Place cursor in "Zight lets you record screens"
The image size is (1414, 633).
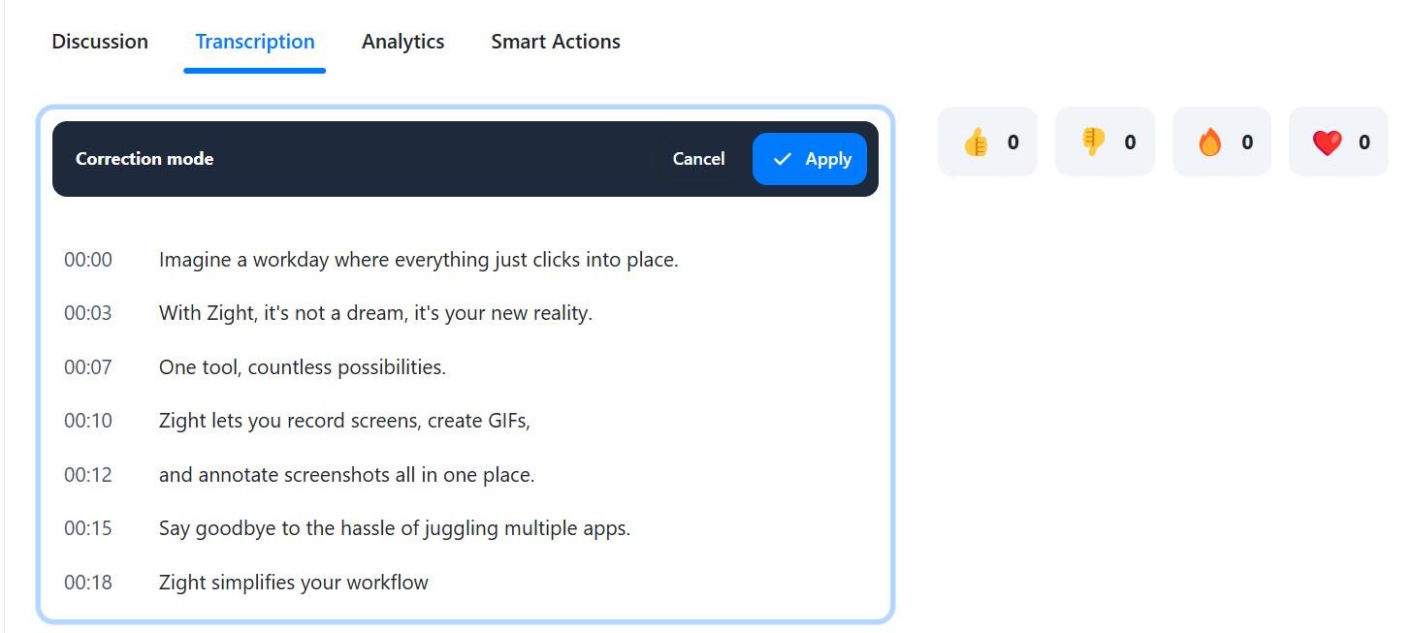coord(344,421)
